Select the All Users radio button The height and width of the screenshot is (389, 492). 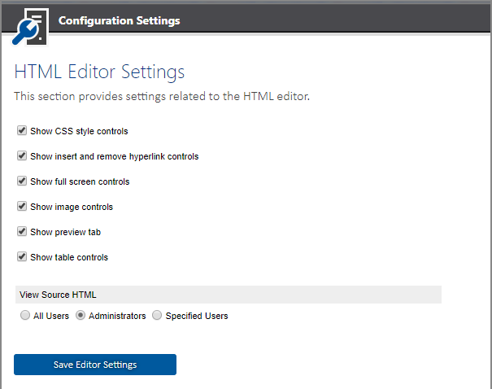[x=25, y=315]
